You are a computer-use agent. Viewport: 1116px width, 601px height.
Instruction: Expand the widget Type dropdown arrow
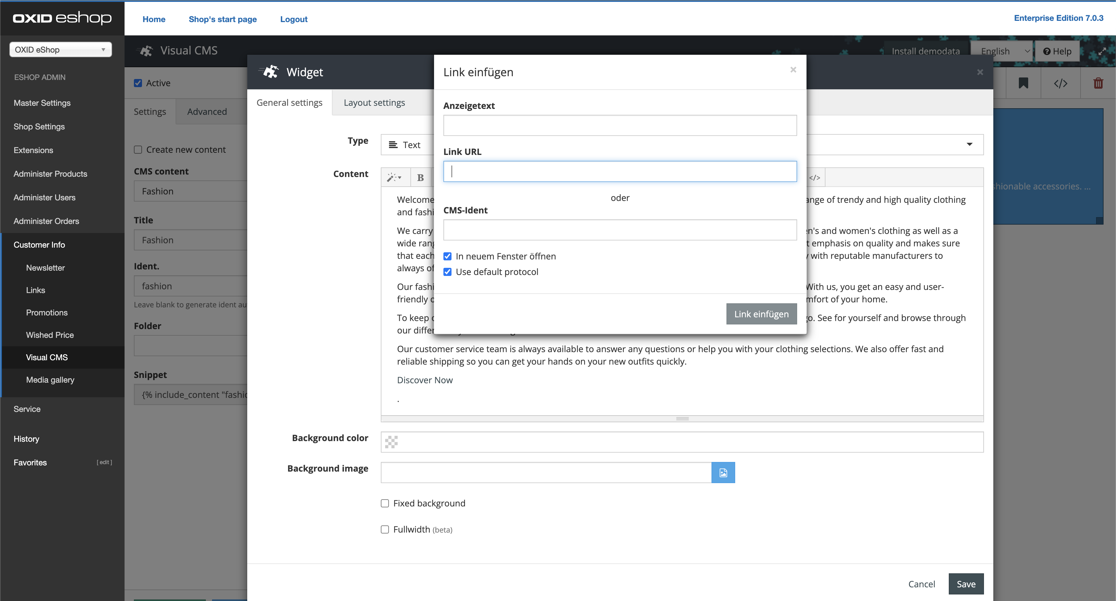(x=969, y=145)
